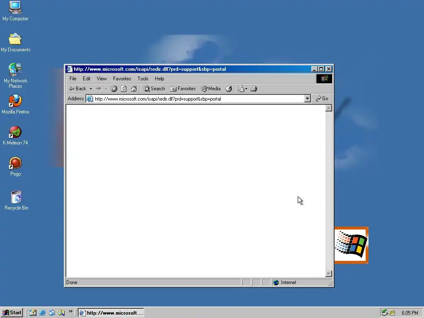The width and height of the screenshot is (424, 318).
Task: Select the Mozilla Firefox desktop shortcut
Action: point(15,104)
